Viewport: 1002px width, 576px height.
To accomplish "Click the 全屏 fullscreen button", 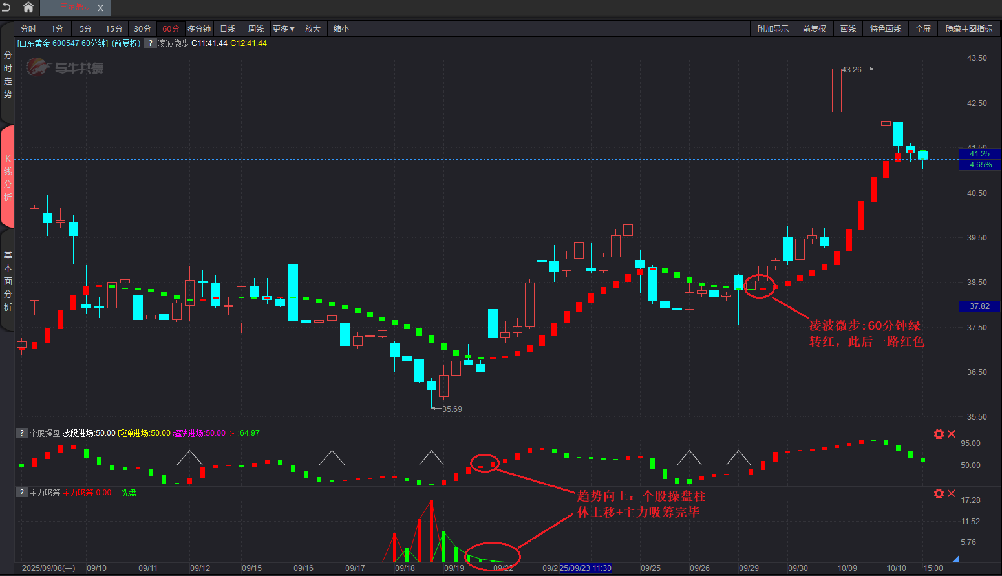I will click(x=922, y=29).
